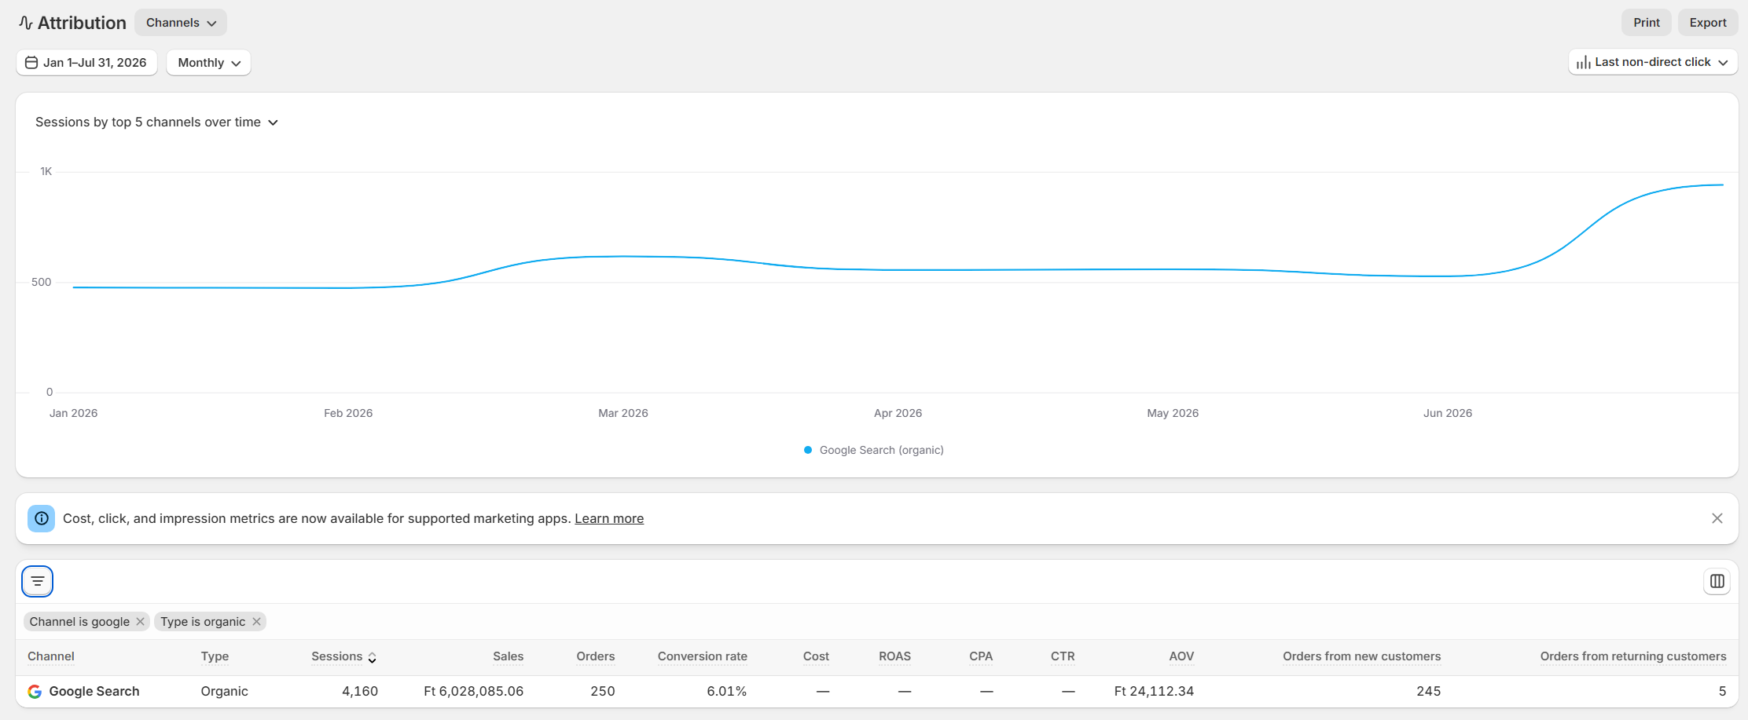Viewport: 1748px width, 720px height.
Task: Click the Orders column header
Action: [596, 656]
